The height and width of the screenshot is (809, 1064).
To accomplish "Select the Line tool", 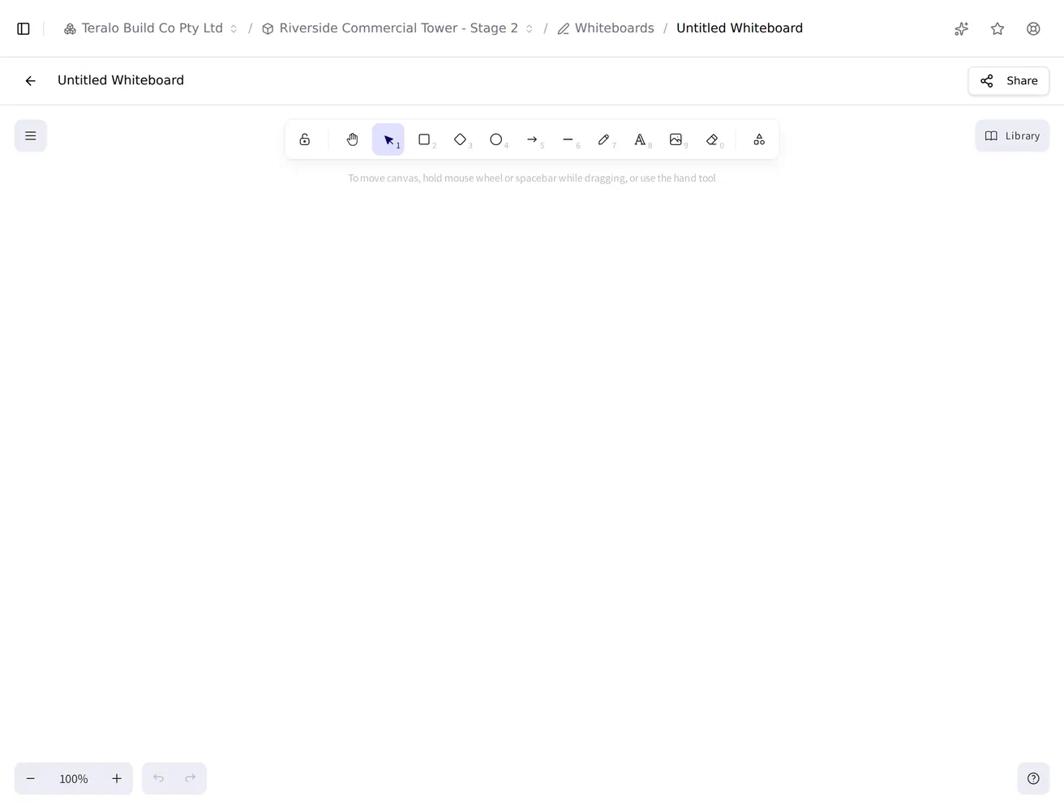I will pos(568,139).
